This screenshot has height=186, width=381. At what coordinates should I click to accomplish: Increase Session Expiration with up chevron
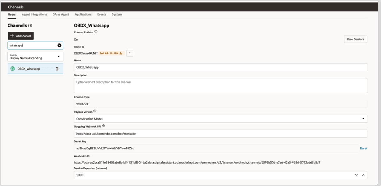[363, 175]
